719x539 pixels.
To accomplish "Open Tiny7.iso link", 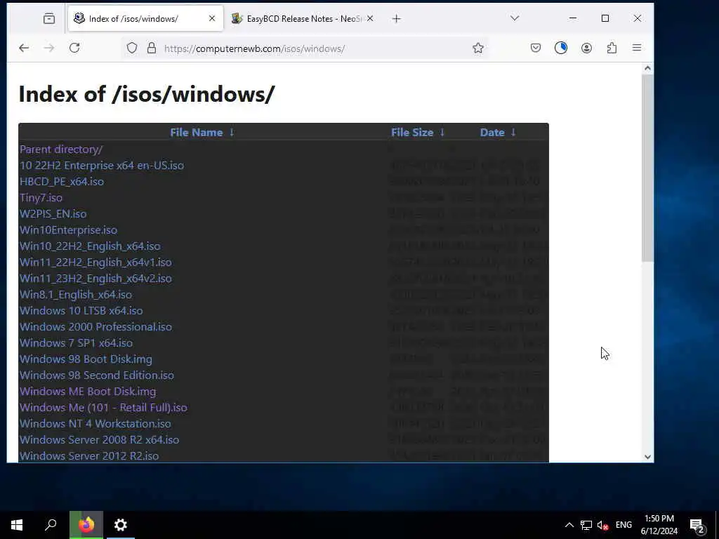I will (41, 197).
